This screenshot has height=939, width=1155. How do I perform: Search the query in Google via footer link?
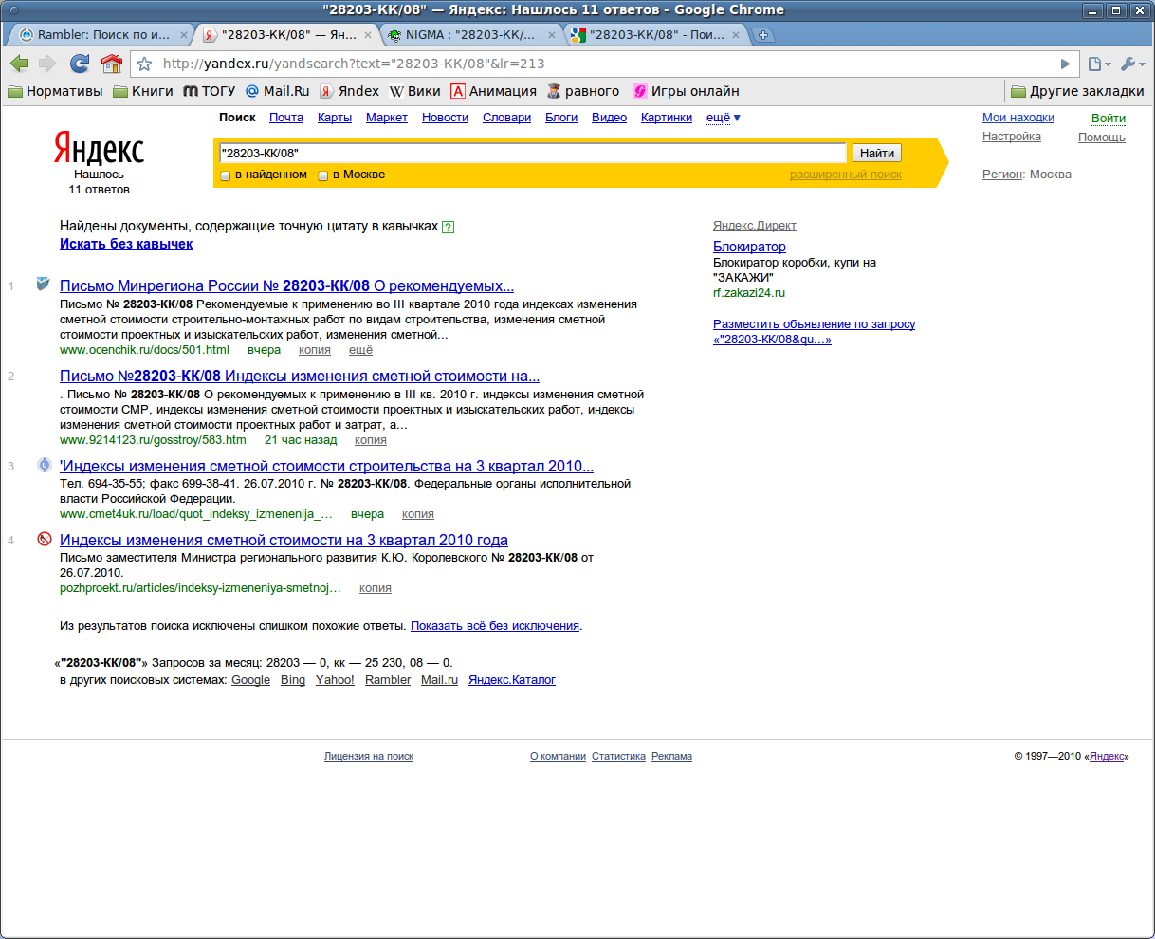pyautogui.click(x=251, y=680)
